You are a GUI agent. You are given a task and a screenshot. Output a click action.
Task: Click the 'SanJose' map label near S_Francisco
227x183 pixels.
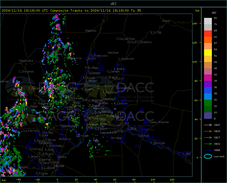(x=113, y=53)
